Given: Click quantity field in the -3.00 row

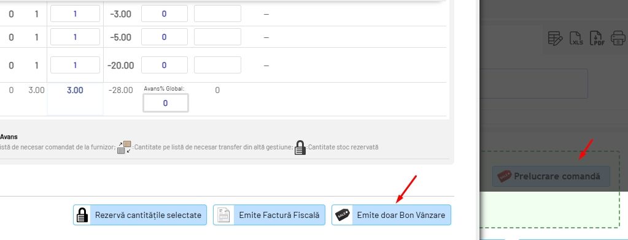Looking at the screenshot, I should (75, 13).
